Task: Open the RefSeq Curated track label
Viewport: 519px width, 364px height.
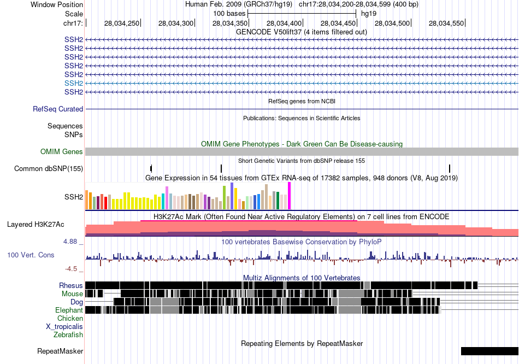Action: 58,109
